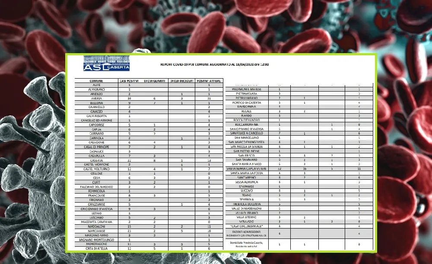Click the VALLE DI MADDALONI cell
Image resolution: width=432 pixels, height=264 pixels.
click(247, 208)
